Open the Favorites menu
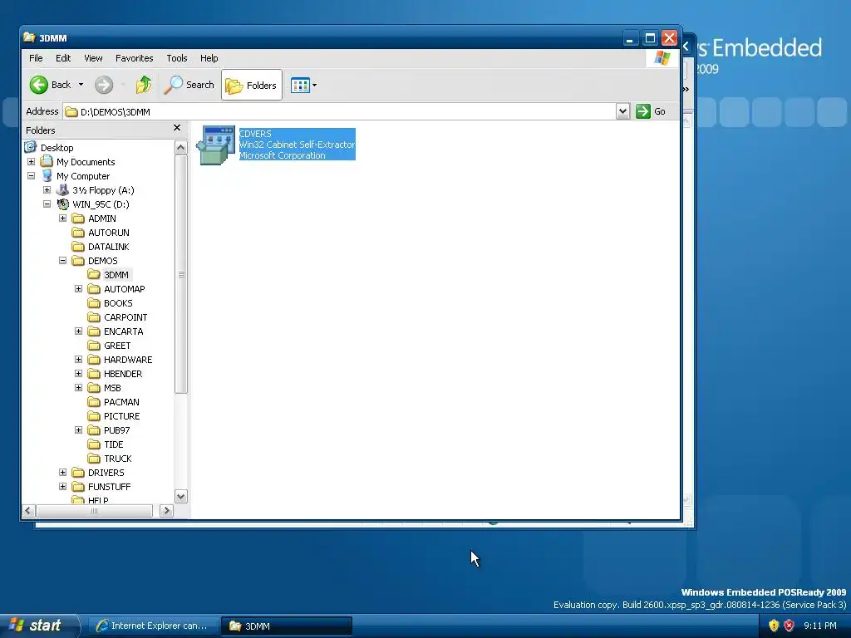Image resolution: width=851 pixels, height=638 pixels. [x=134, y=58]
